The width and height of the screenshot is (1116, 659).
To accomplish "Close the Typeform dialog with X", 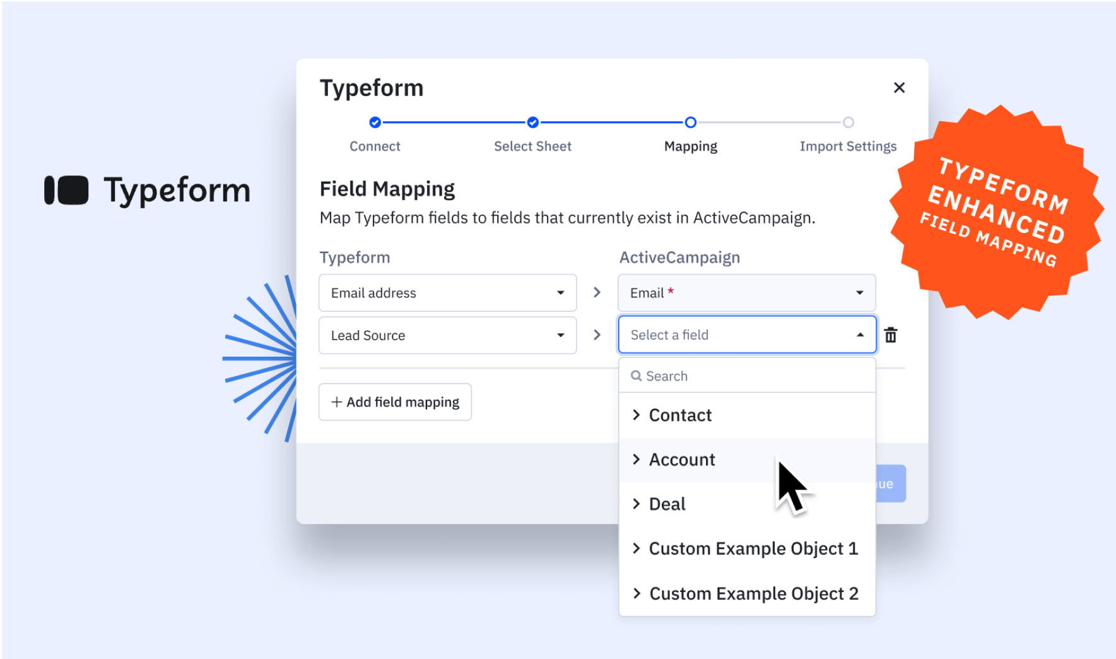I will click(x=899, y=88).
